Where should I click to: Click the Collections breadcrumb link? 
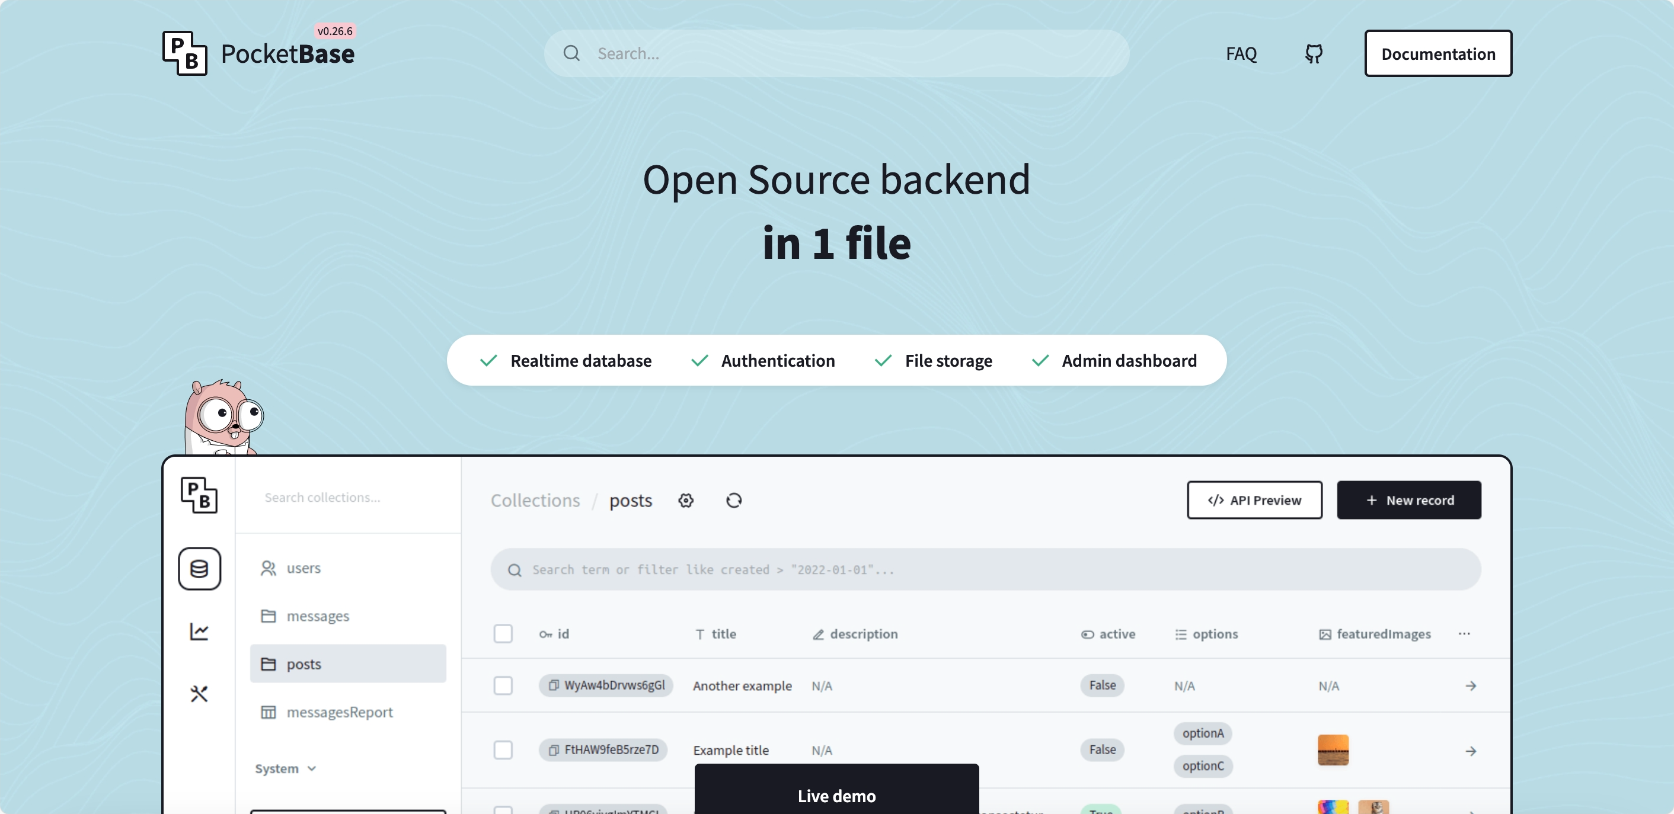(x=535, y=500)
